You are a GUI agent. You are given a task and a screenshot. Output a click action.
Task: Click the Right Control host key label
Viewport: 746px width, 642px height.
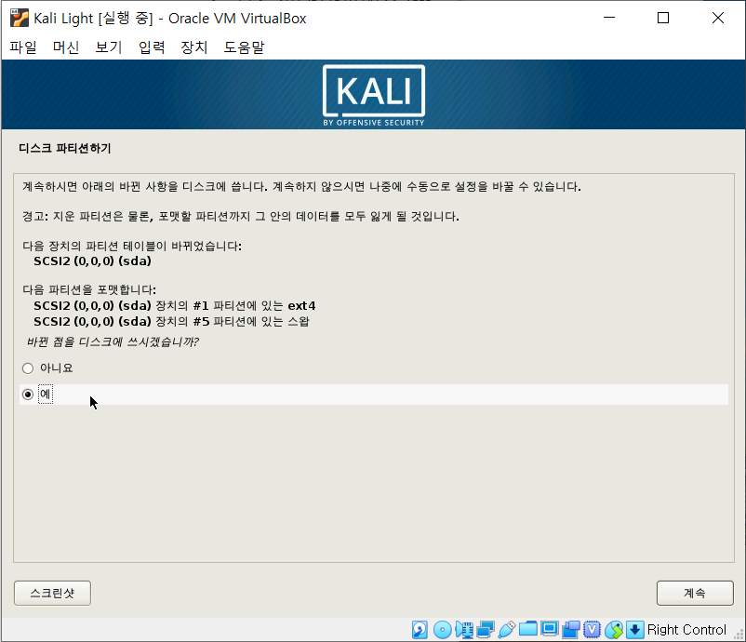tap(686, 630)
